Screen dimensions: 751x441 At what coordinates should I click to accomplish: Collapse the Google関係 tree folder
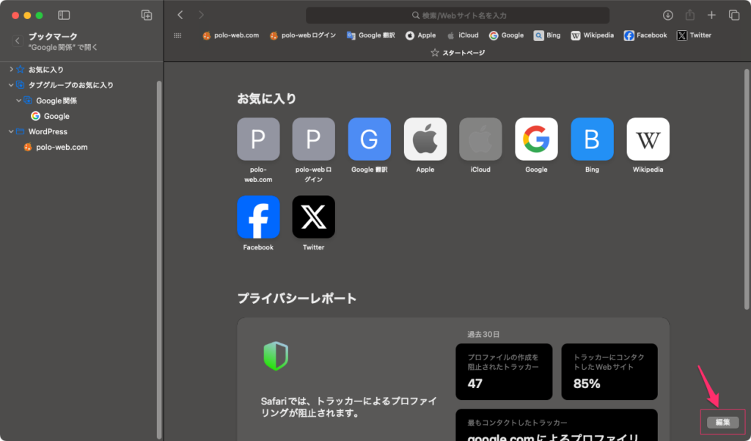click(x=19, y=101)
